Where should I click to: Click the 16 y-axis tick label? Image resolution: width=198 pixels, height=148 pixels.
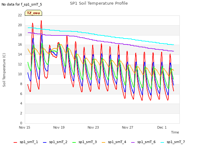(x=20, y=45)
